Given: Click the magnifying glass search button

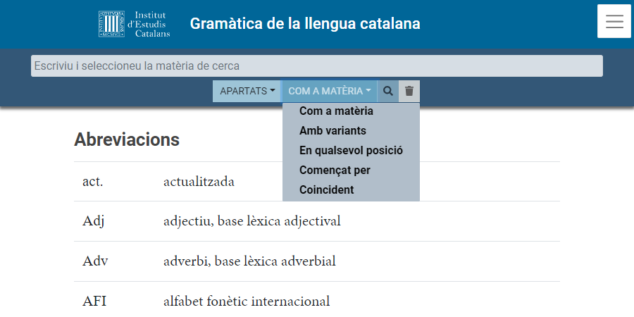Looking at the screenshot, I should tap(388, 91).
